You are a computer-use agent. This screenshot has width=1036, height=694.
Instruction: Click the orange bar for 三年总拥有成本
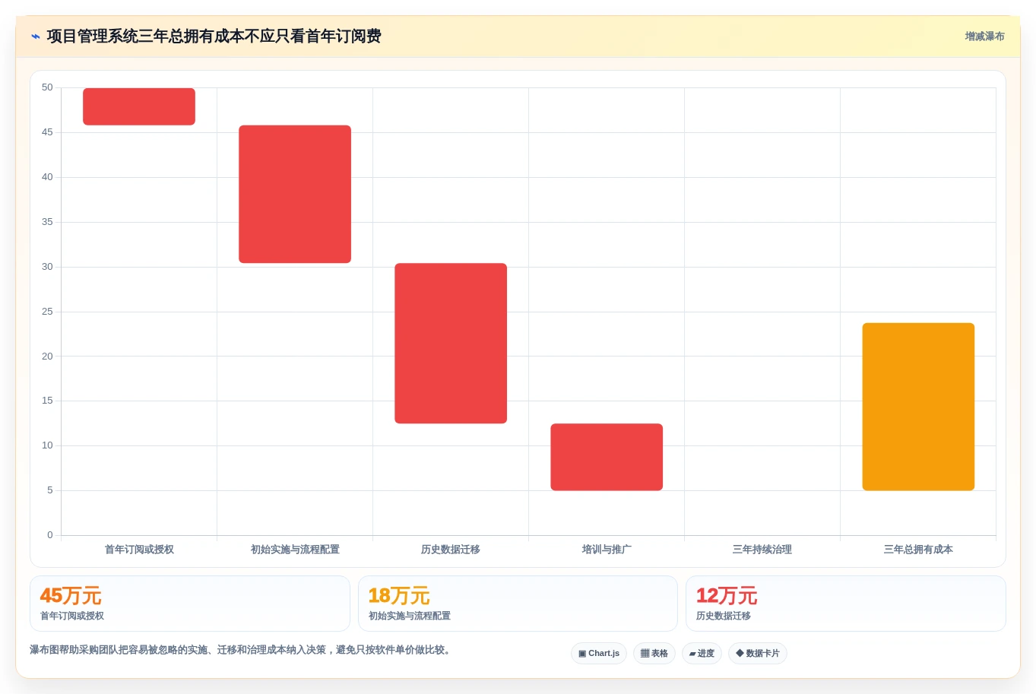(x=918, y=407)
